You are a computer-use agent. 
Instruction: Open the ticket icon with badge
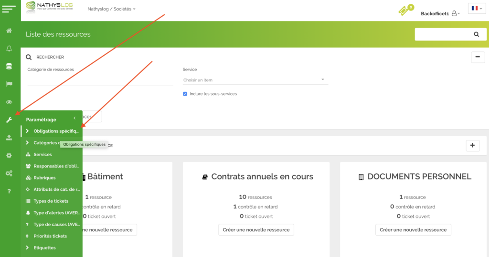[x=405, y=10]
